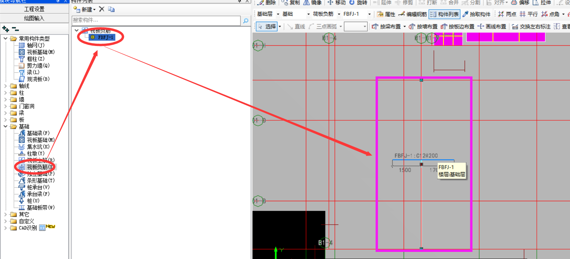The width and height of the screenshot is (570, 259).
Task: Click 画线布置 draw-line layout tool
Action: coord(492,26)
